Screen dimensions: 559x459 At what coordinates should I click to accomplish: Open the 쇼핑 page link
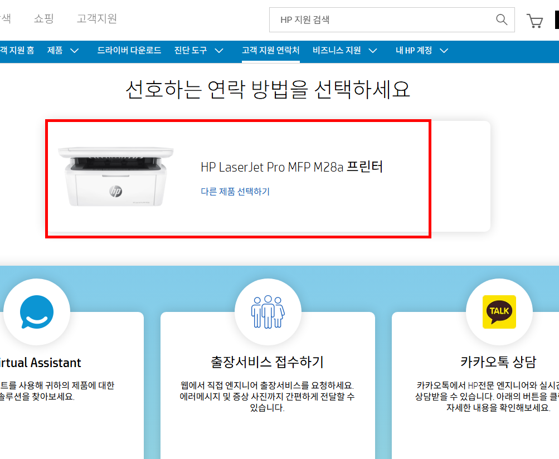pyautogui.click(x=43, y=18)
